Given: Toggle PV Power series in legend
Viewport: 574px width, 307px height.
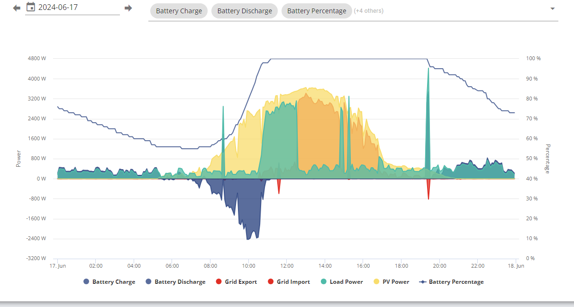Looking at the screenshot, I should [391, 282].
